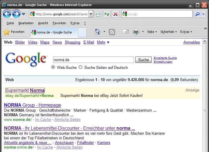Go forward with the Forward arrow button
Viewport: 209px width, 152px height.
coord(16,14)
